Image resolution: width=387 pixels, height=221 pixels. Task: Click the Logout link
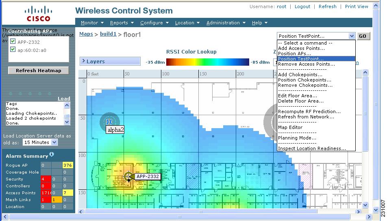(302, 6)
